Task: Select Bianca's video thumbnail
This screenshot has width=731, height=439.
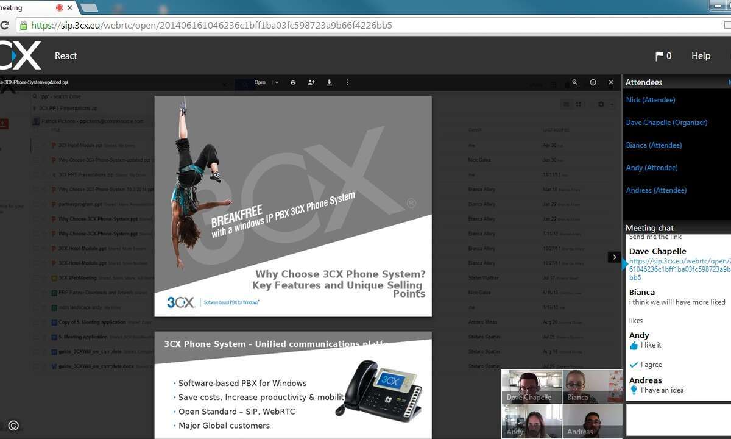Action: pos(593,387)
